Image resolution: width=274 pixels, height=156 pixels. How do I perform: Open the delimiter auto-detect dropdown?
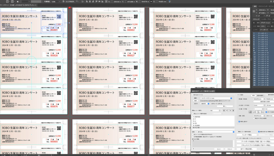(205, 104)
